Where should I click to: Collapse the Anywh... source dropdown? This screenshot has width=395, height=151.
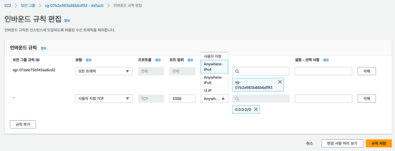pos(214,99)
